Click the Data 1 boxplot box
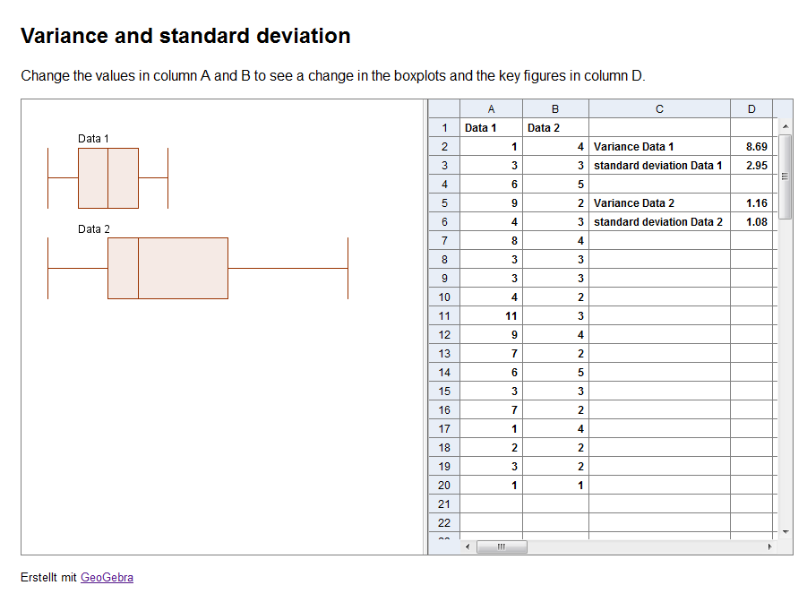This screenshot has width=807, height=611. [108, 178]
